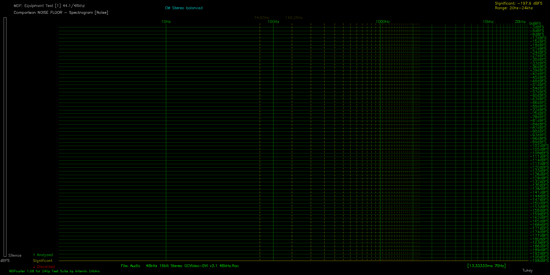Click the "Significant: -197.6 dBFS" readout

519,3
